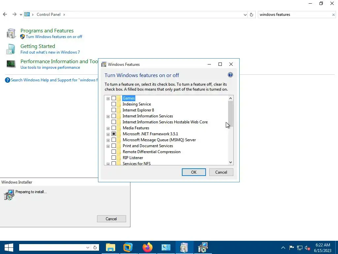
Task: Click Use tools to improve performance link
Action: coord(50,67)
